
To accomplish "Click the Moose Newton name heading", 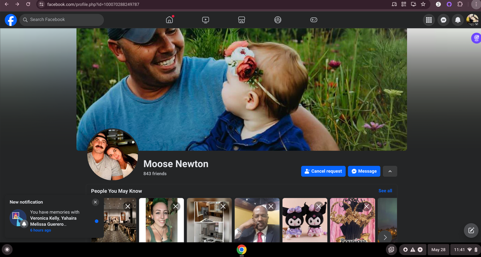I will [x=176, y=164].
